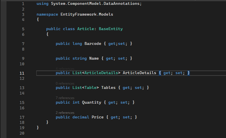226x138 pixels.
Task: Click the decimal keyword on line 17
Action: pyautogui.click(x=81, y=117)
